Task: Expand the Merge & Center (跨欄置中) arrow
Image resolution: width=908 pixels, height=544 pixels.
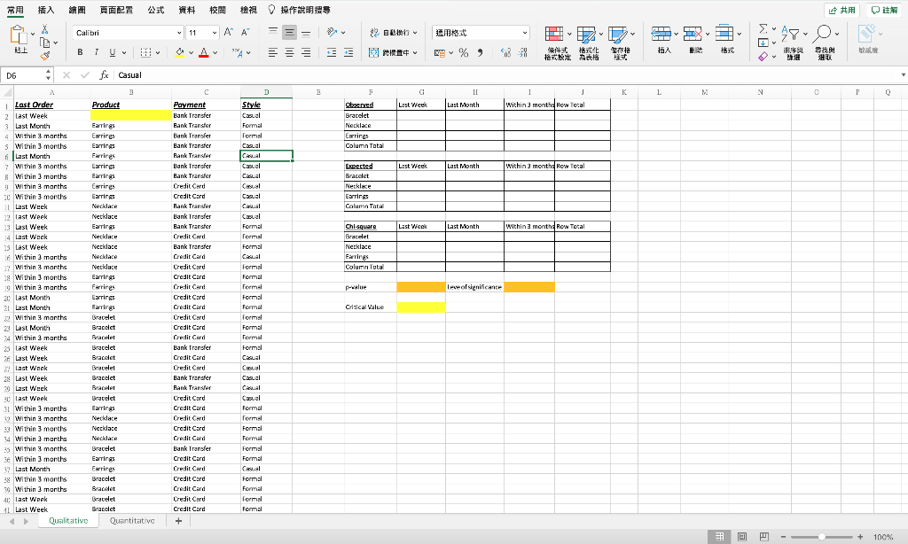Action: 415,52
